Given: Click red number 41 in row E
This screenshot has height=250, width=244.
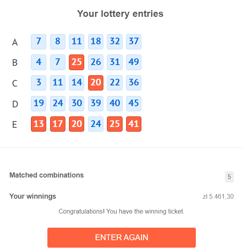Looking at the screenshot, I should pos(134,124).
